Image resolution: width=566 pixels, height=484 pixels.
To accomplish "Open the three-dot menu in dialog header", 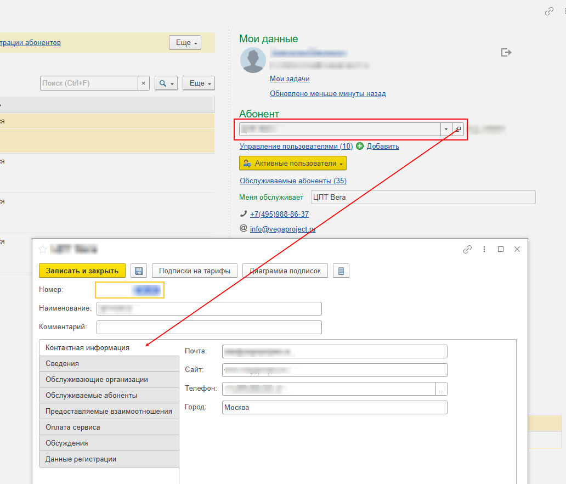I will [484, 249].
